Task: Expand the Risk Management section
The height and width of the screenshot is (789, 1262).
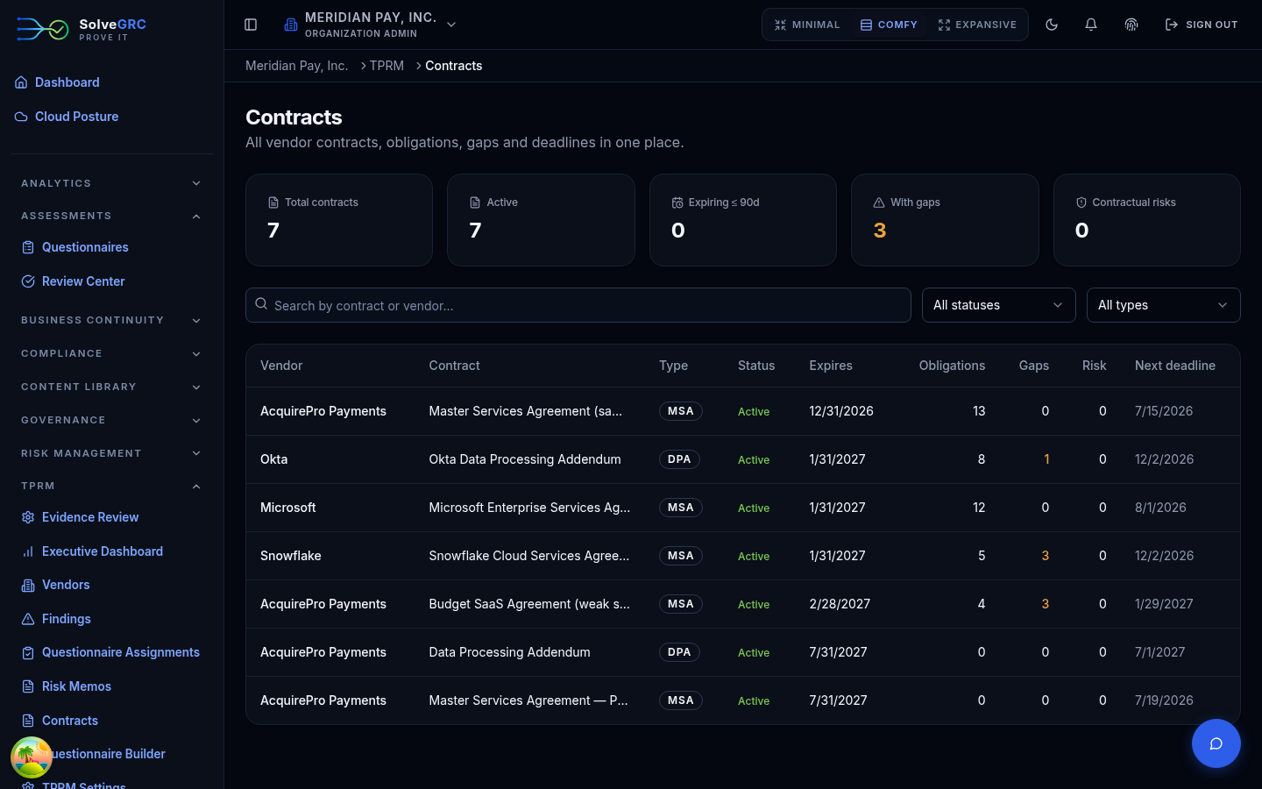Action: (x=111, y=453)
